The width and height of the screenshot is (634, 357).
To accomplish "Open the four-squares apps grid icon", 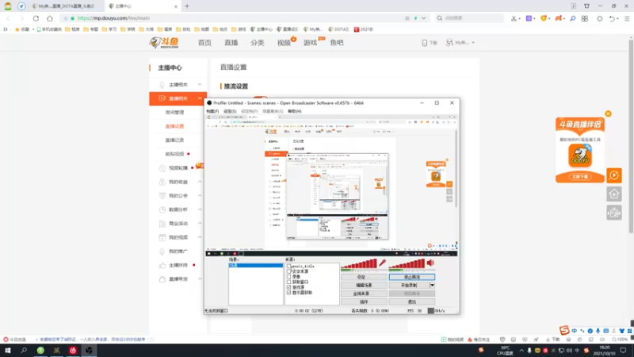I will click(x=585, y=18).
